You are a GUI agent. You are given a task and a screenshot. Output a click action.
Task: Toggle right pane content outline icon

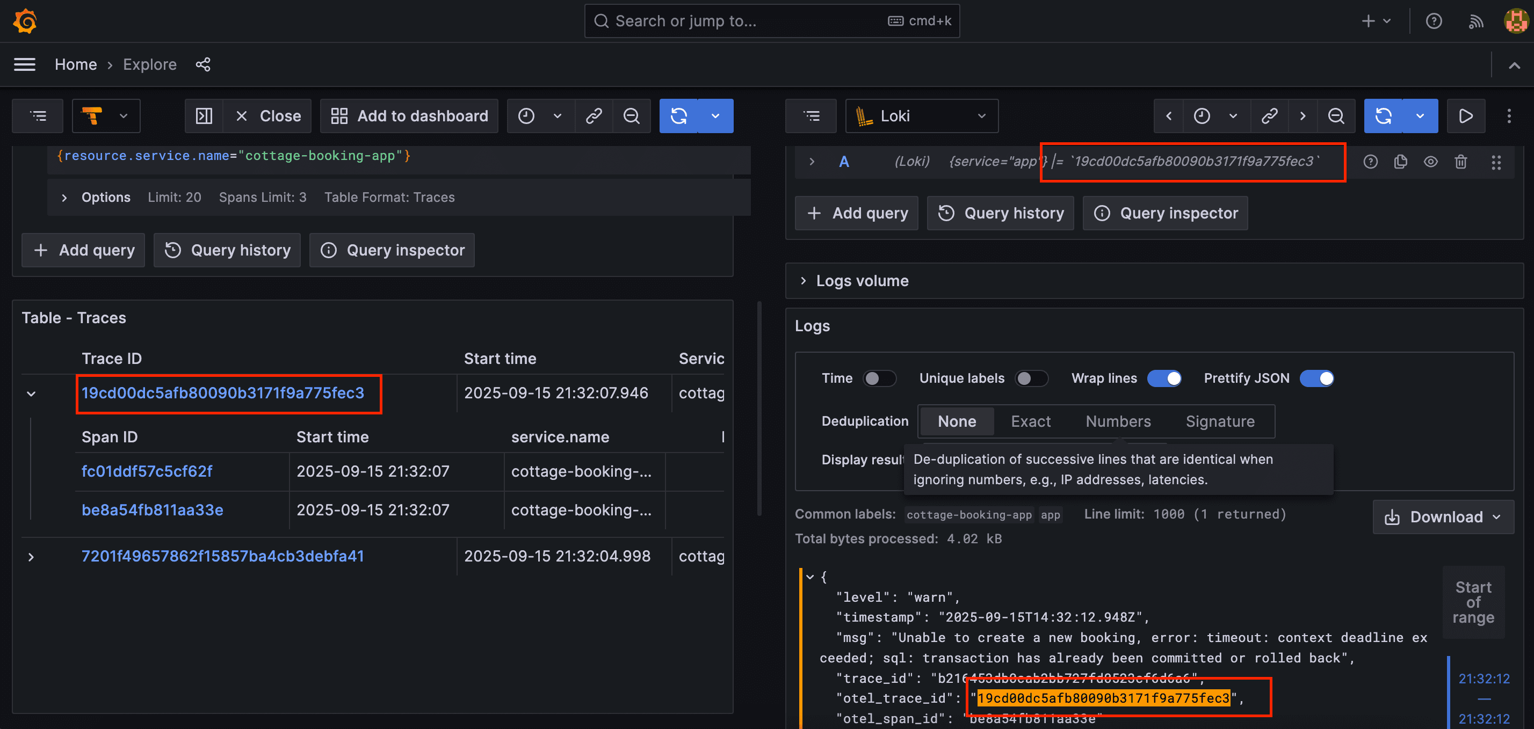coord(811,116)
